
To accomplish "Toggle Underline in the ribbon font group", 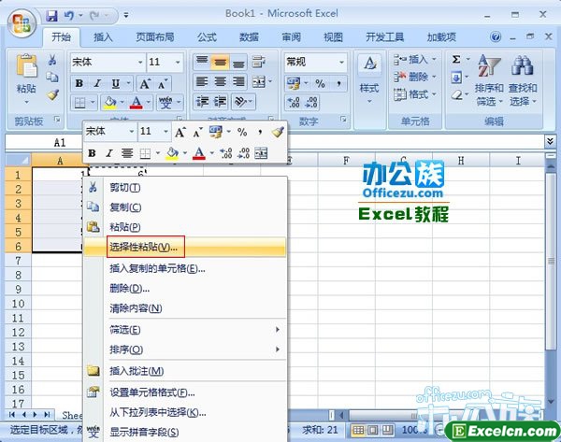I will click(x=116, y=84).
